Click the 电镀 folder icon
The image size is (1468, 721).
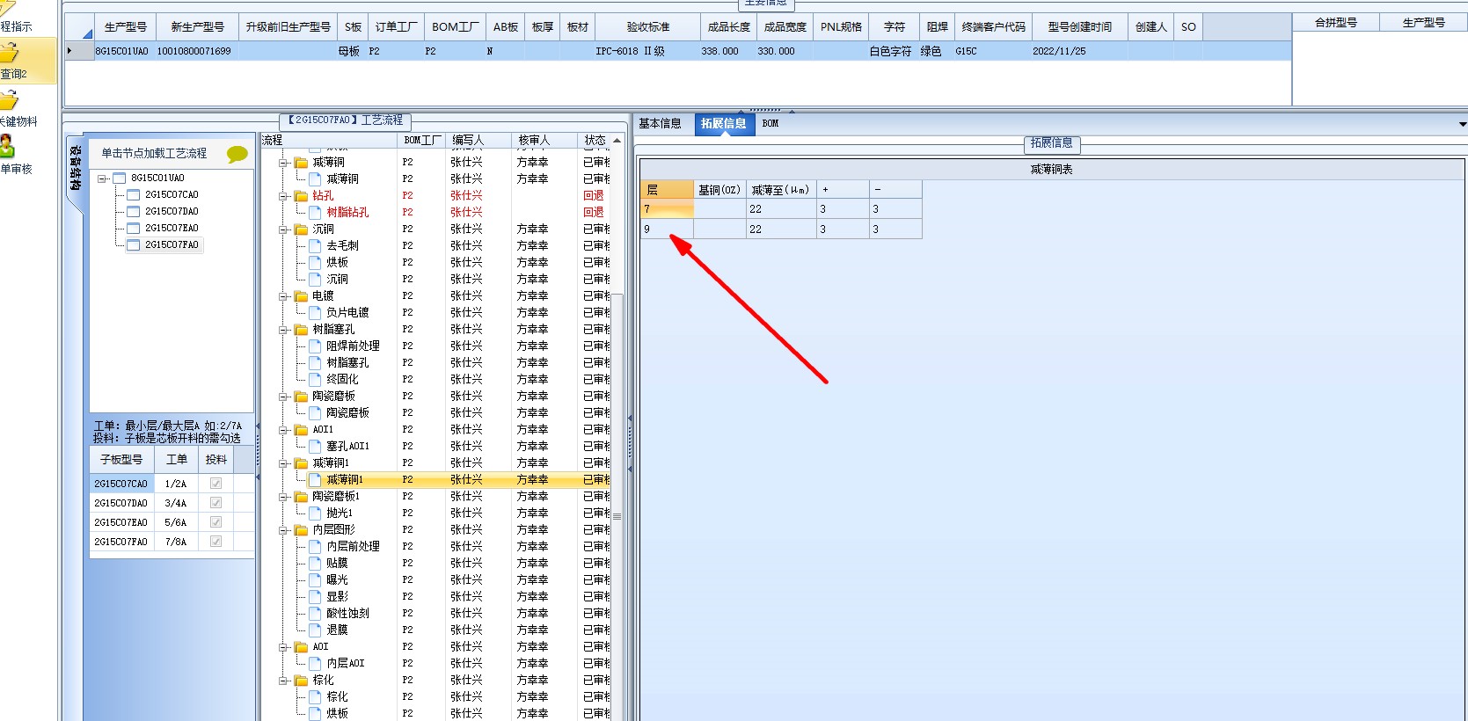[301, 295]
